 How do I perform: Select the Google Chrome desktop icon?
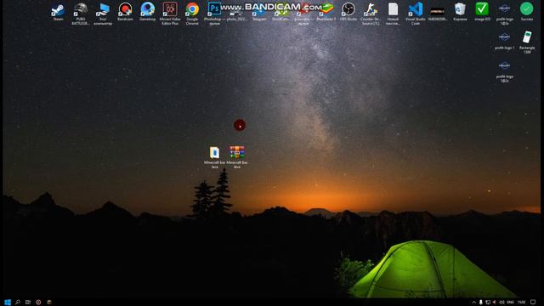(192, 14)
